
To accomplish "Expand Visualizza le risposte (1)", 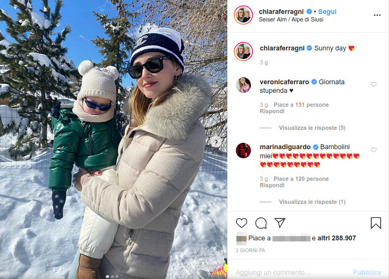I will 312,202.
